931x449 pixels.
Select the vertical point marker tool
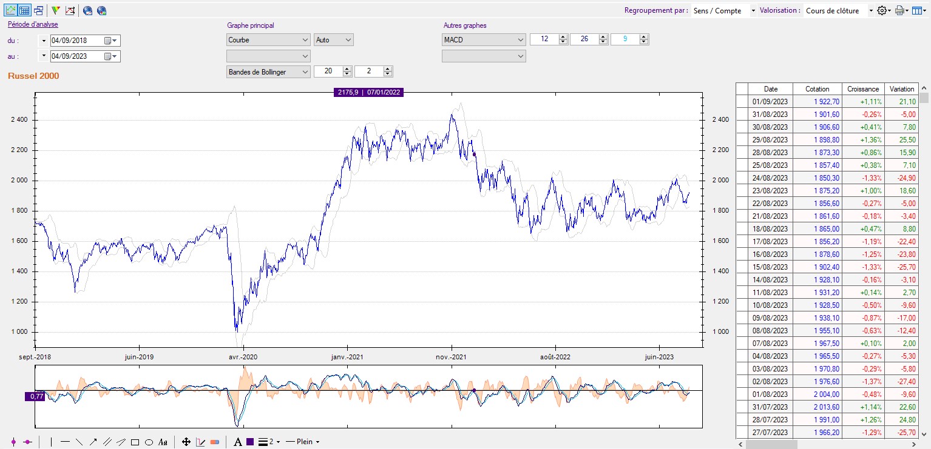[13, 442]
